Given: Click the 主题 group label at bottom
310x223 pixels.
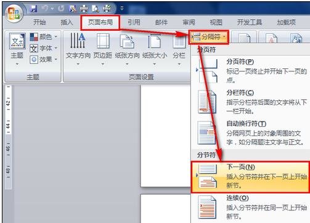Looking at the screenshot, I should coord(33,77).
